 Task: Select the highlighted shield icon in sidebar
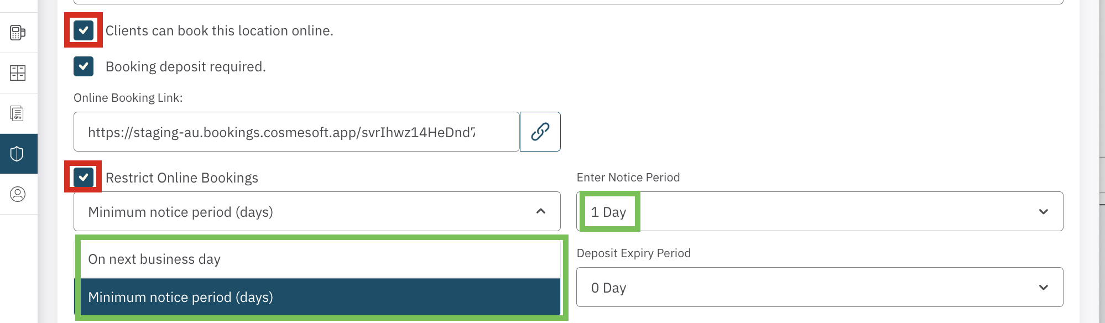click(x=18, y=154)
